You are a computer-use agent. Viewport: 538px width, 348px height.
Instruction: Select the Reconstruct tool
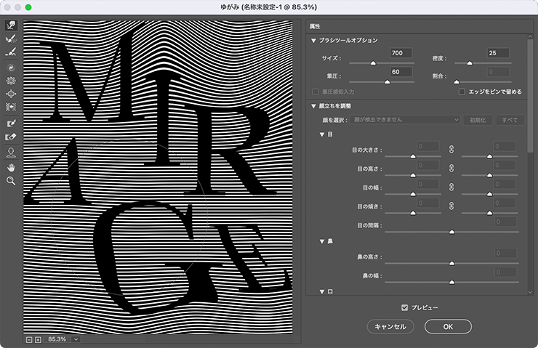(x=11, y=39)
